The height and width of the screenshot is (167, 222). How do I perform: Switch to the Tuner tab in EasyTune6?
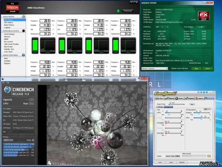pos(180,98)
